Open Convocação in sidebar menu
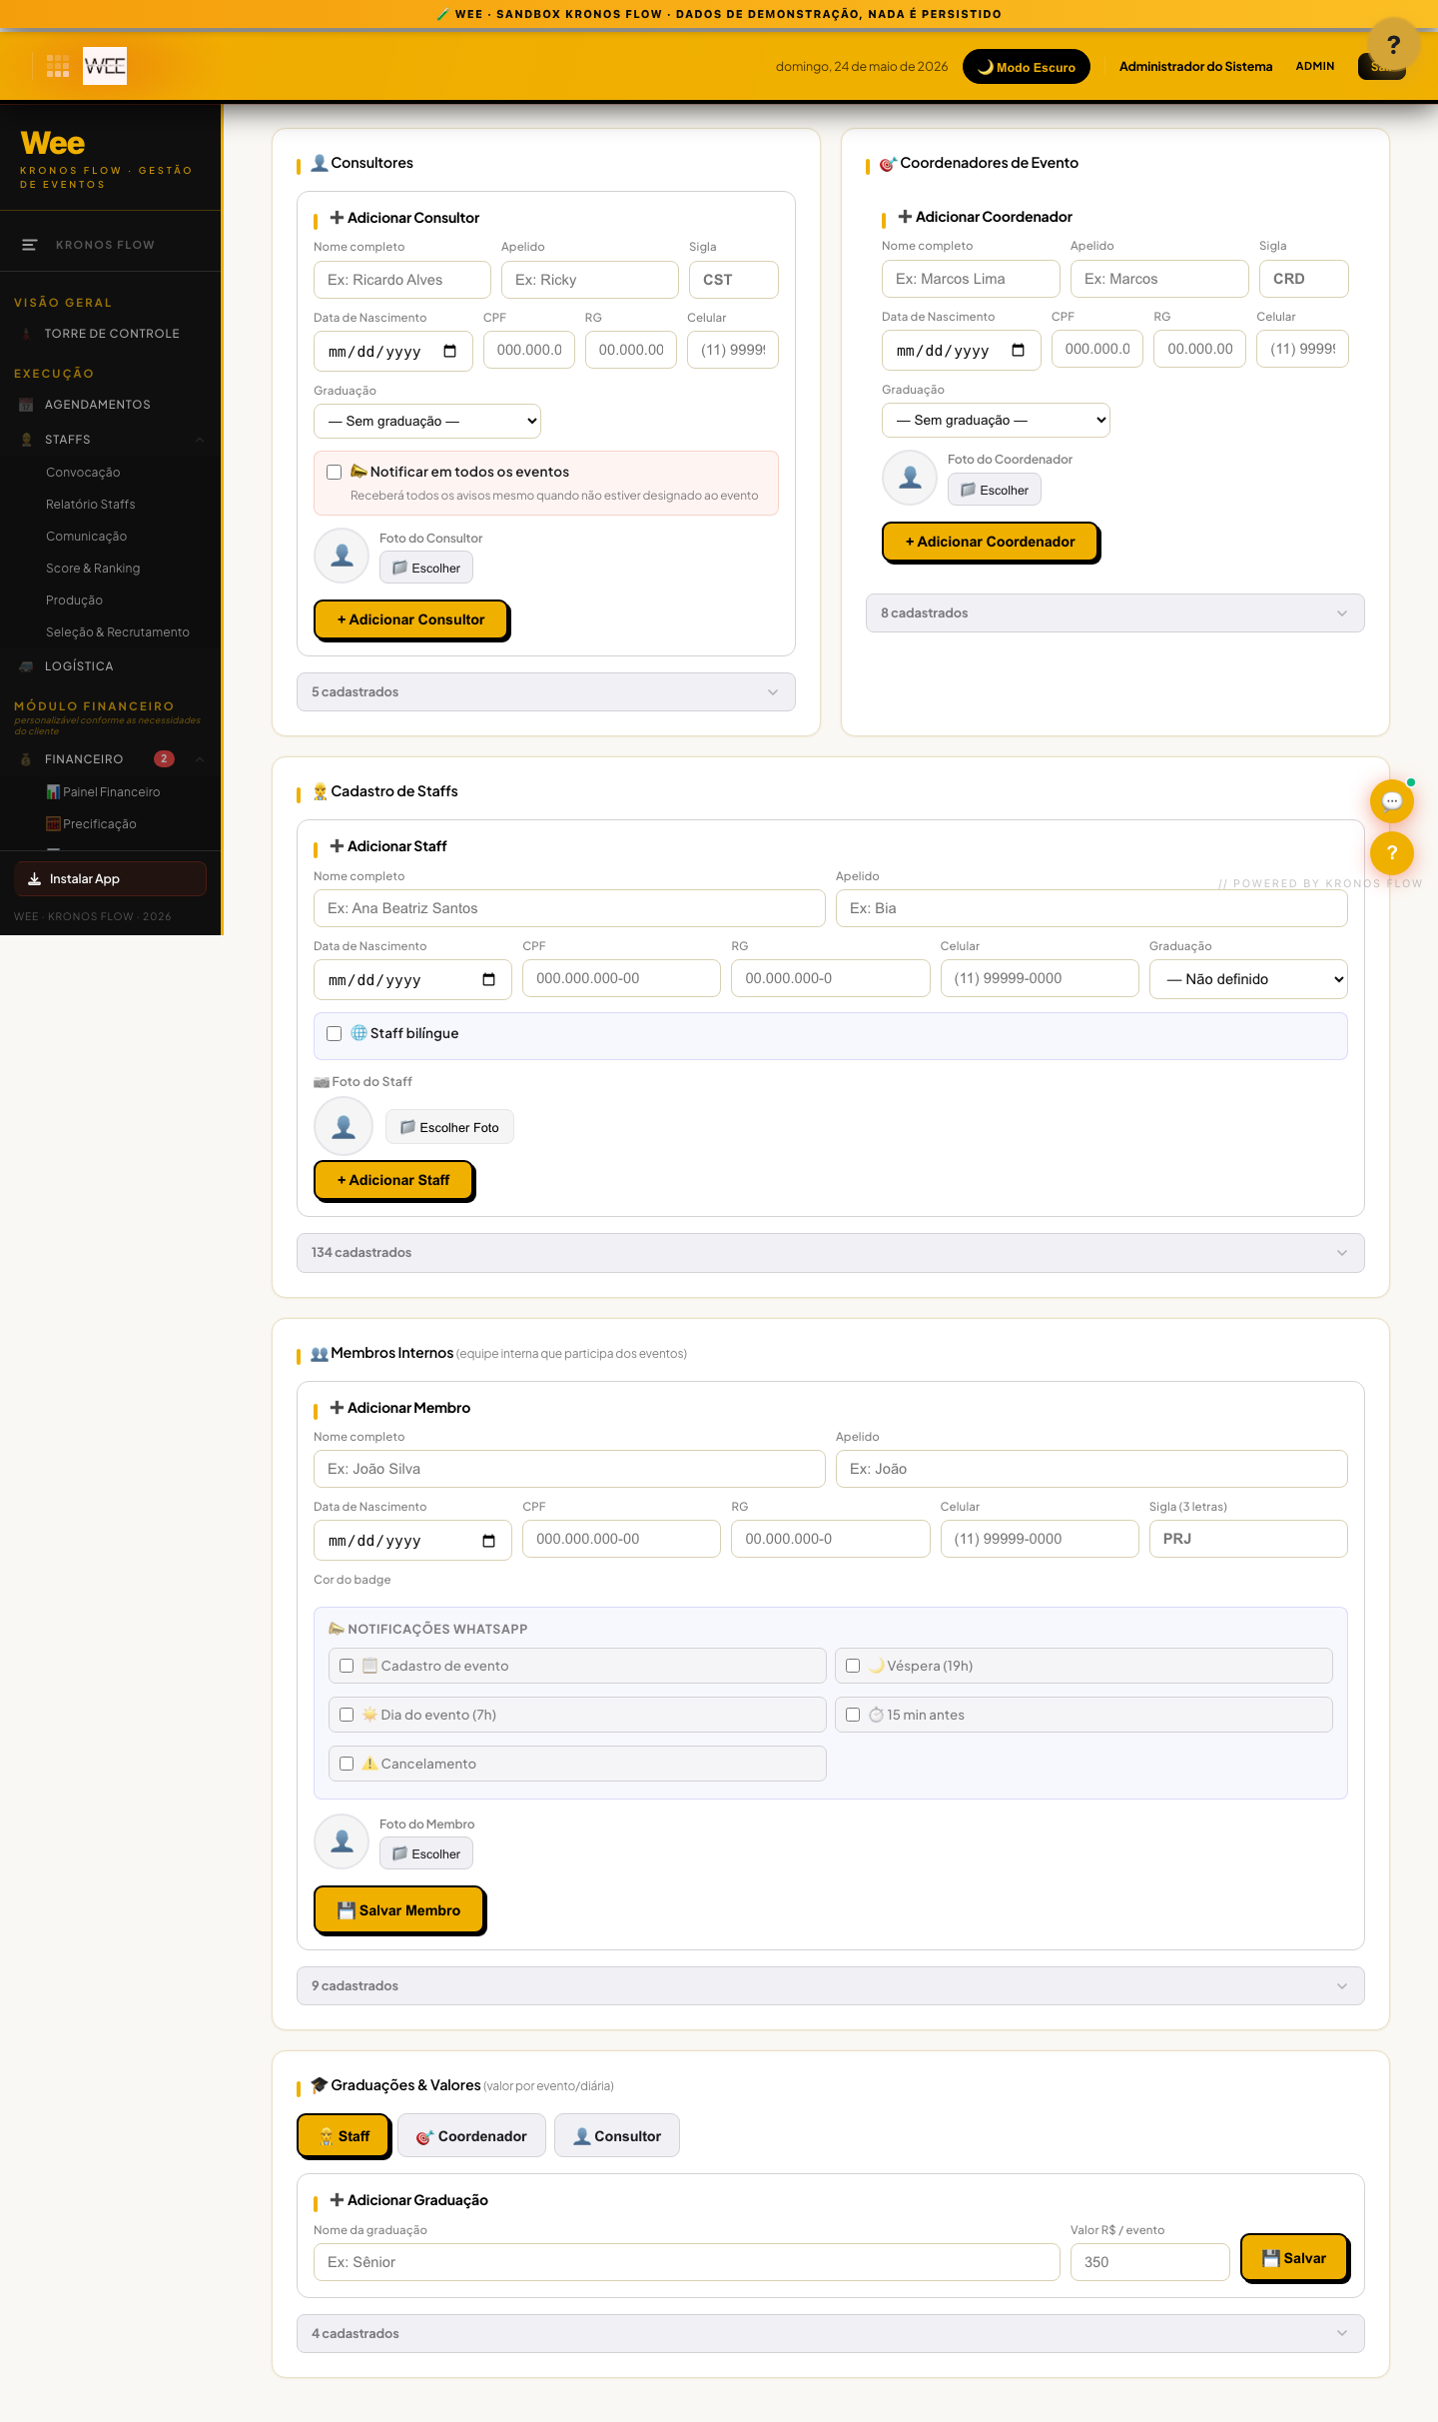 [83, 473]
